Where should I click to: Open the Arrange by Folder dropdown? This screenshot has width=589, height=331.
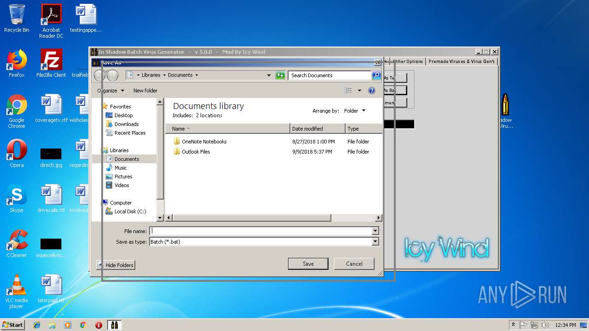[x=355, y=111]
